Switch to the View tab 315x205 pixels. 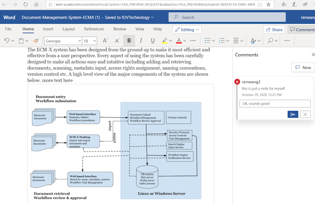pos(140,29)
